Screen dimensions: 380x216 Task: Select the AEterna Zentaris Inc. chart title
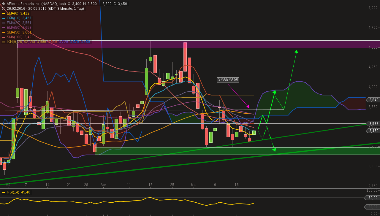pos(36,4)
